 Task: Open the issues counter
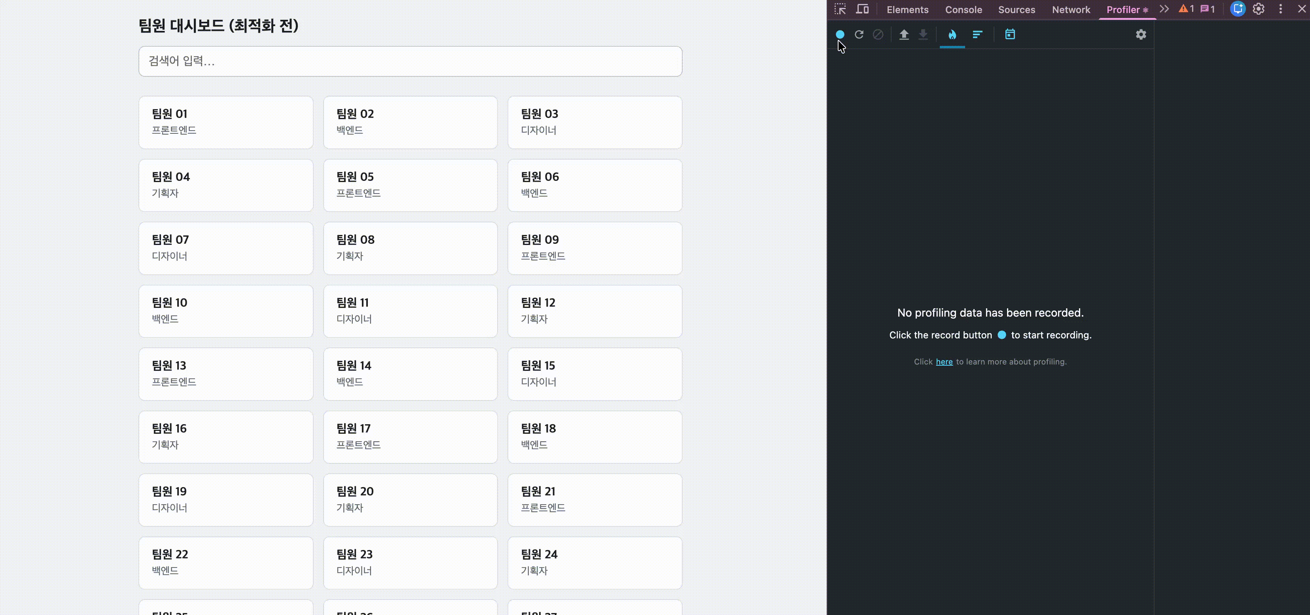tap(1207, 9)
